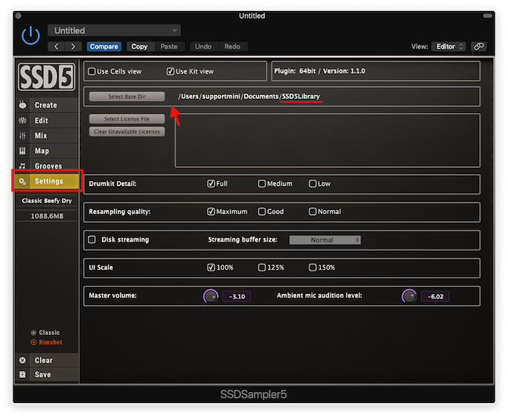Open the Untitled preset dropdown

(x=114, y=31)
